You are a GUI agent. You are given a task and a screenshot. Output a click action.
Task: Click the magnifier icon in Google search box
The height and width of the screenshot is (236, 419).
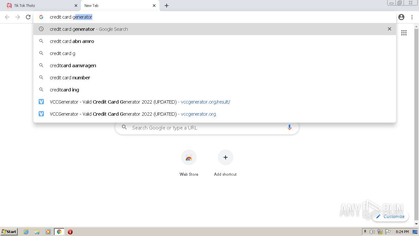point(124,127)
